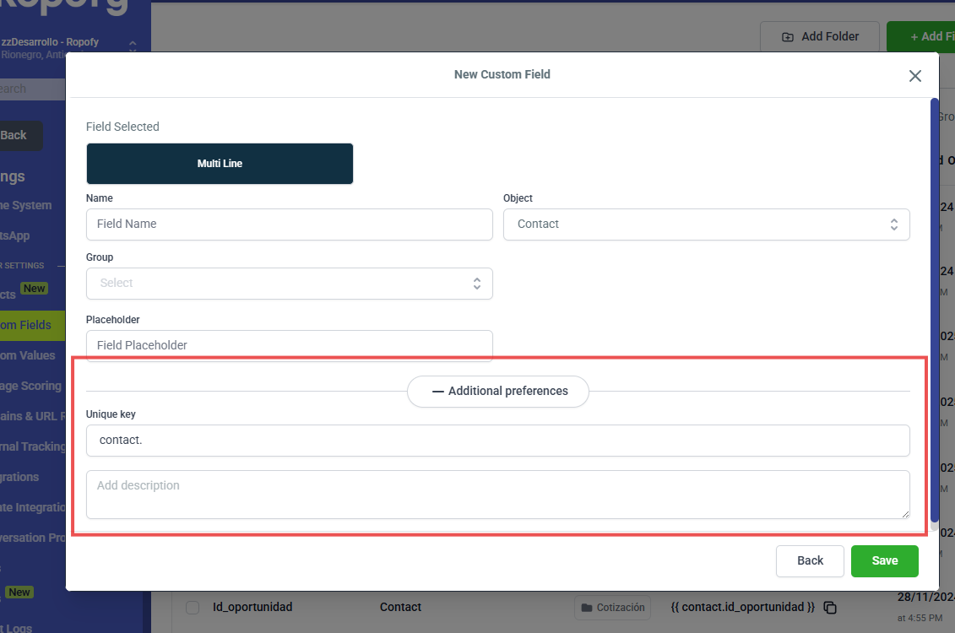The width and height of the screenshot is (955, 633).
Task: Close the New Custom Field dialog
Action: coord(914,76)
